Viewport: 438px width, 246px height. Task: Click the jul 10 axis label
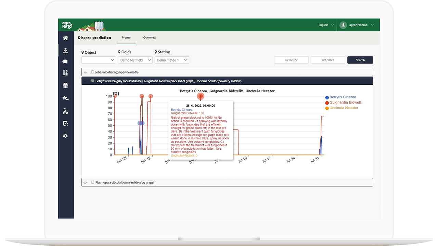tap(242, 160)
